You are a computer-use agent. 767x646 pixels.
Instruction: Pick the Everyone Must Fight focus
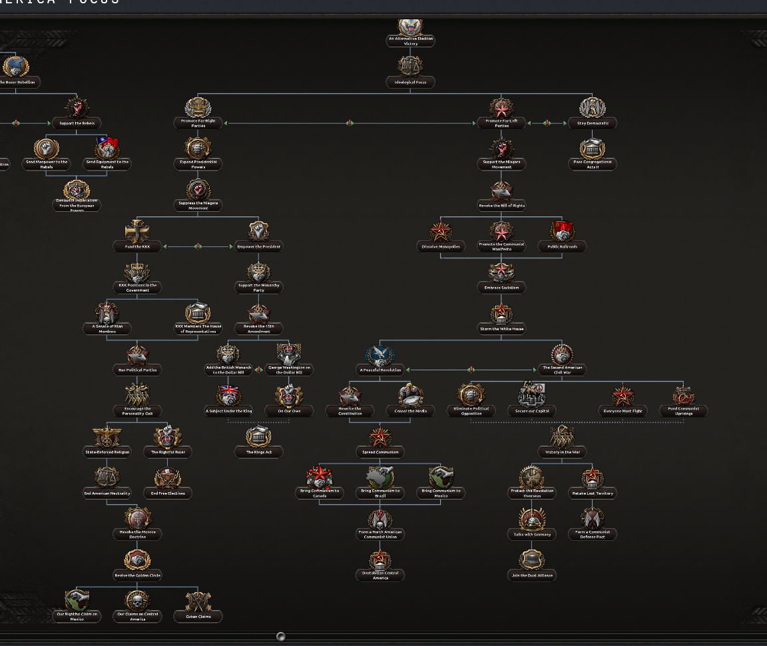(x=623, y=402)
